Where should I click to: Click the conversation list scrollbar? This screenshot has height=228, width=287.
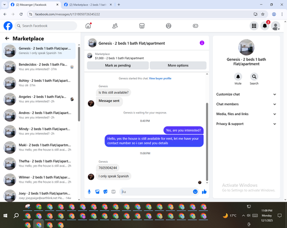[x=79, y=84]
